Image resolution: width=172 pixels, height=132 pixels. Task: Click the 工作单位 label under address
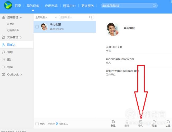(111, 75)
